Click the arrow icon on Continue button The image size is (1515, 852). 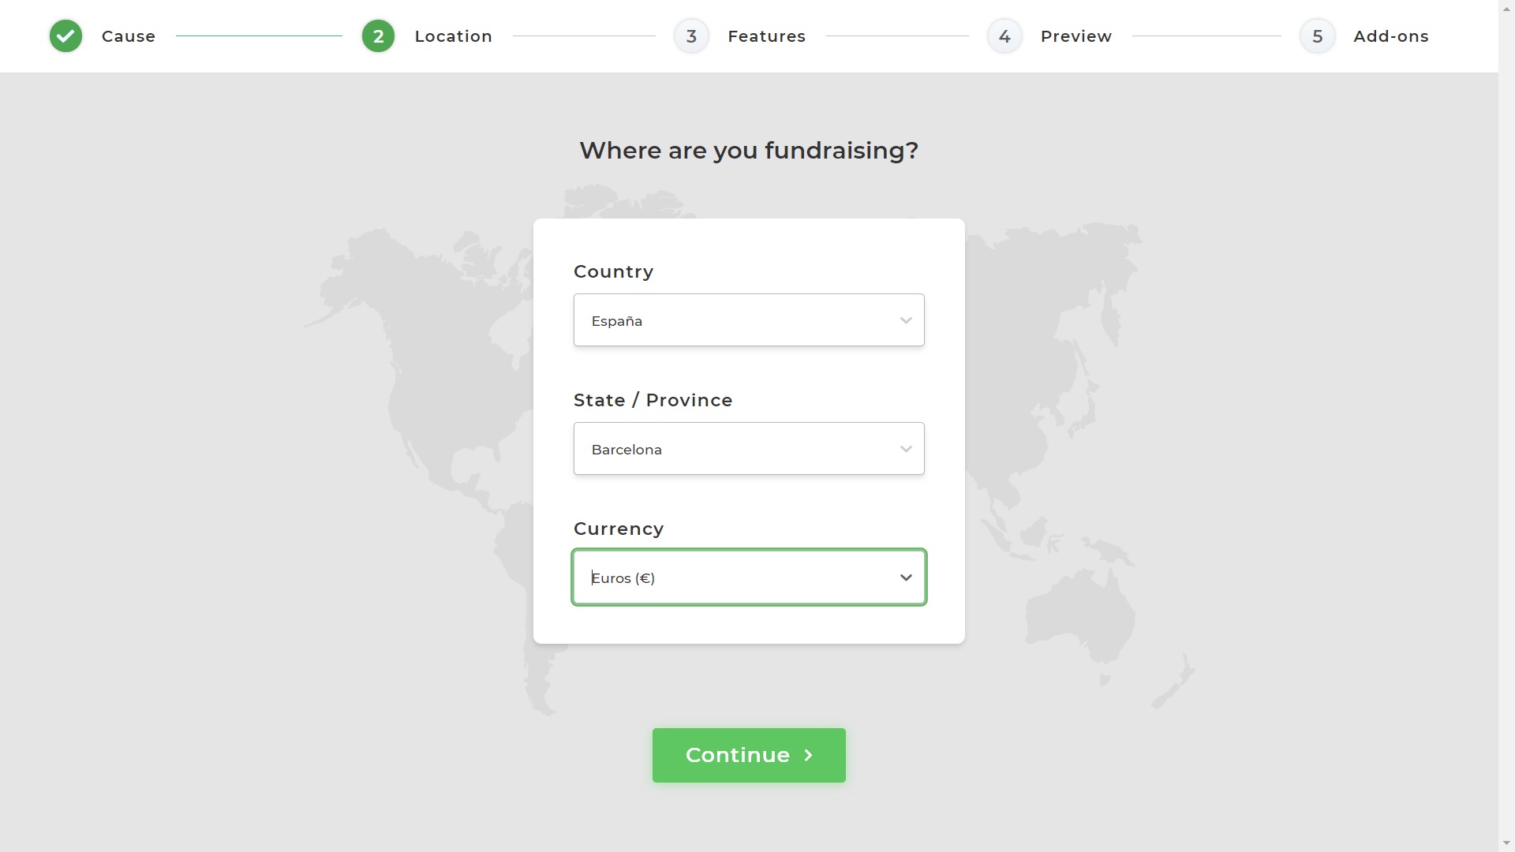coord(808,756)
